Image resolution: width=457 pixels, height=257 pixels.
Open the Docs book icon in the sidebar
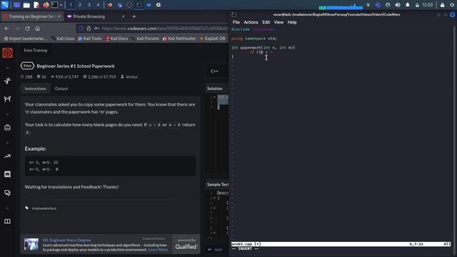coord(7,221)
